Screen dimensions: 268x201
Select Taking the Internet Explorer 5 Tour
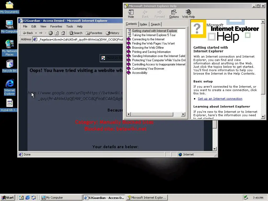(x=154, y=35)
